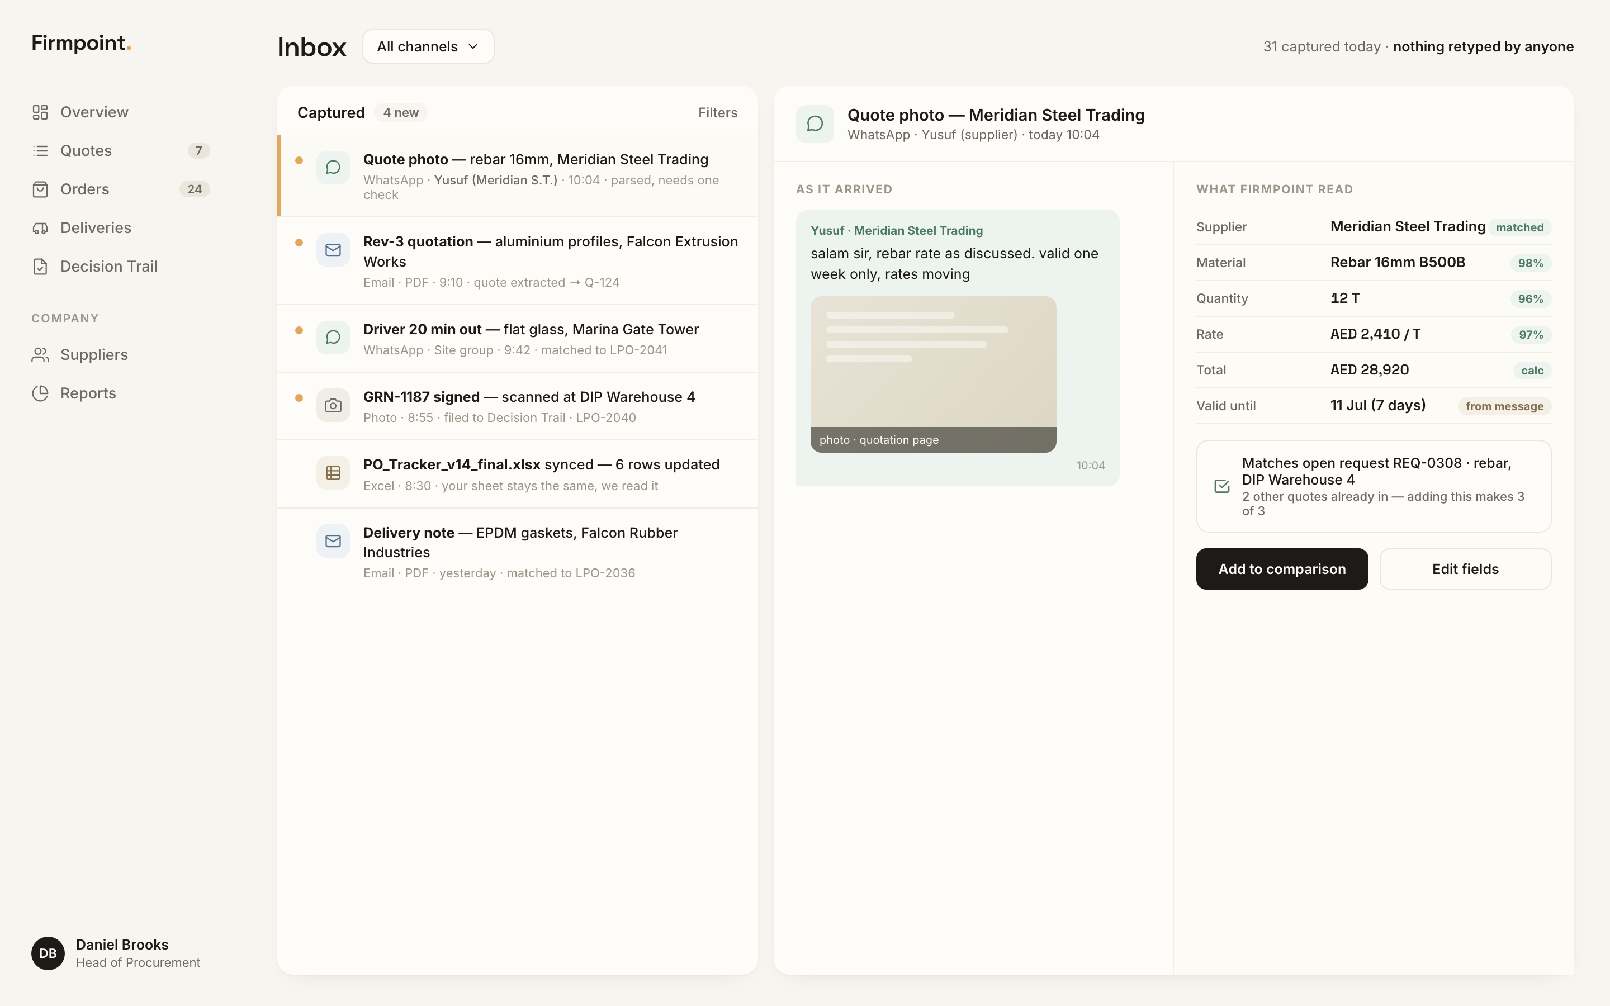The height and width of the screenshot is (1006, 1610).
Task: Open the quotation page photo thumbnail
Action: (x=932, y=374)
